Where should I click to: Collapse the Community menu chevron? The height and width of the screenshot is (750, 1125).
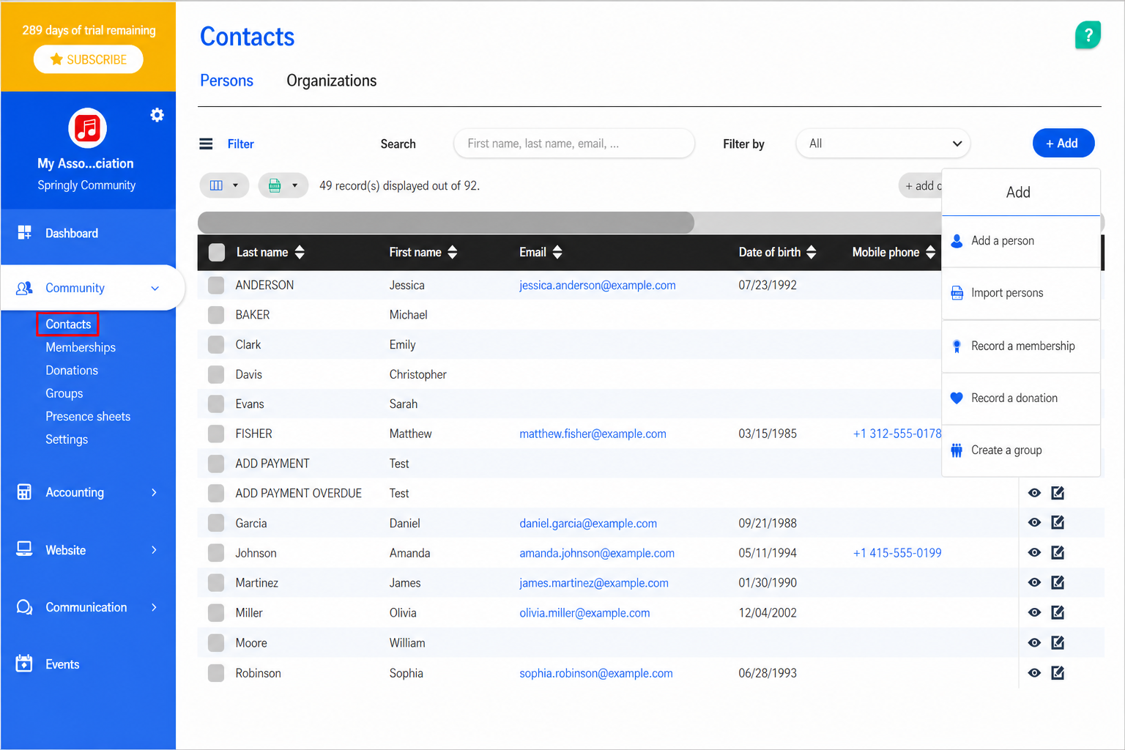coord(155,289)
